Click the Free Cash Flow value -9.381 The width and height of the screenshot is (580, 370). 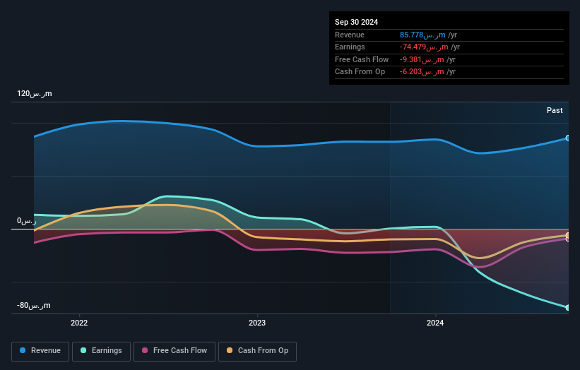[x=422, y=59]
